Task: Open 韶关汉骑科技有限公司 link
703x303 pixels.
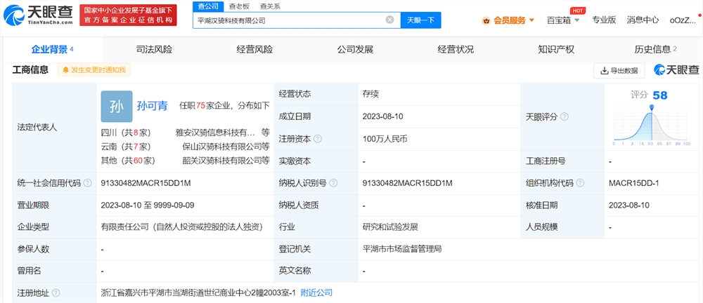Action: click(222, 160)
